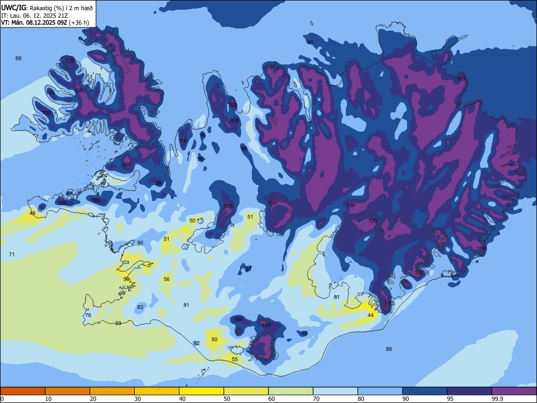Click the legend tick label '10'

click(x=48, y=399)
